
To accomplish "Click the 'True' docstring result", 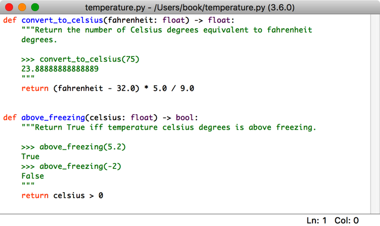I will click(x=30, y=156).
